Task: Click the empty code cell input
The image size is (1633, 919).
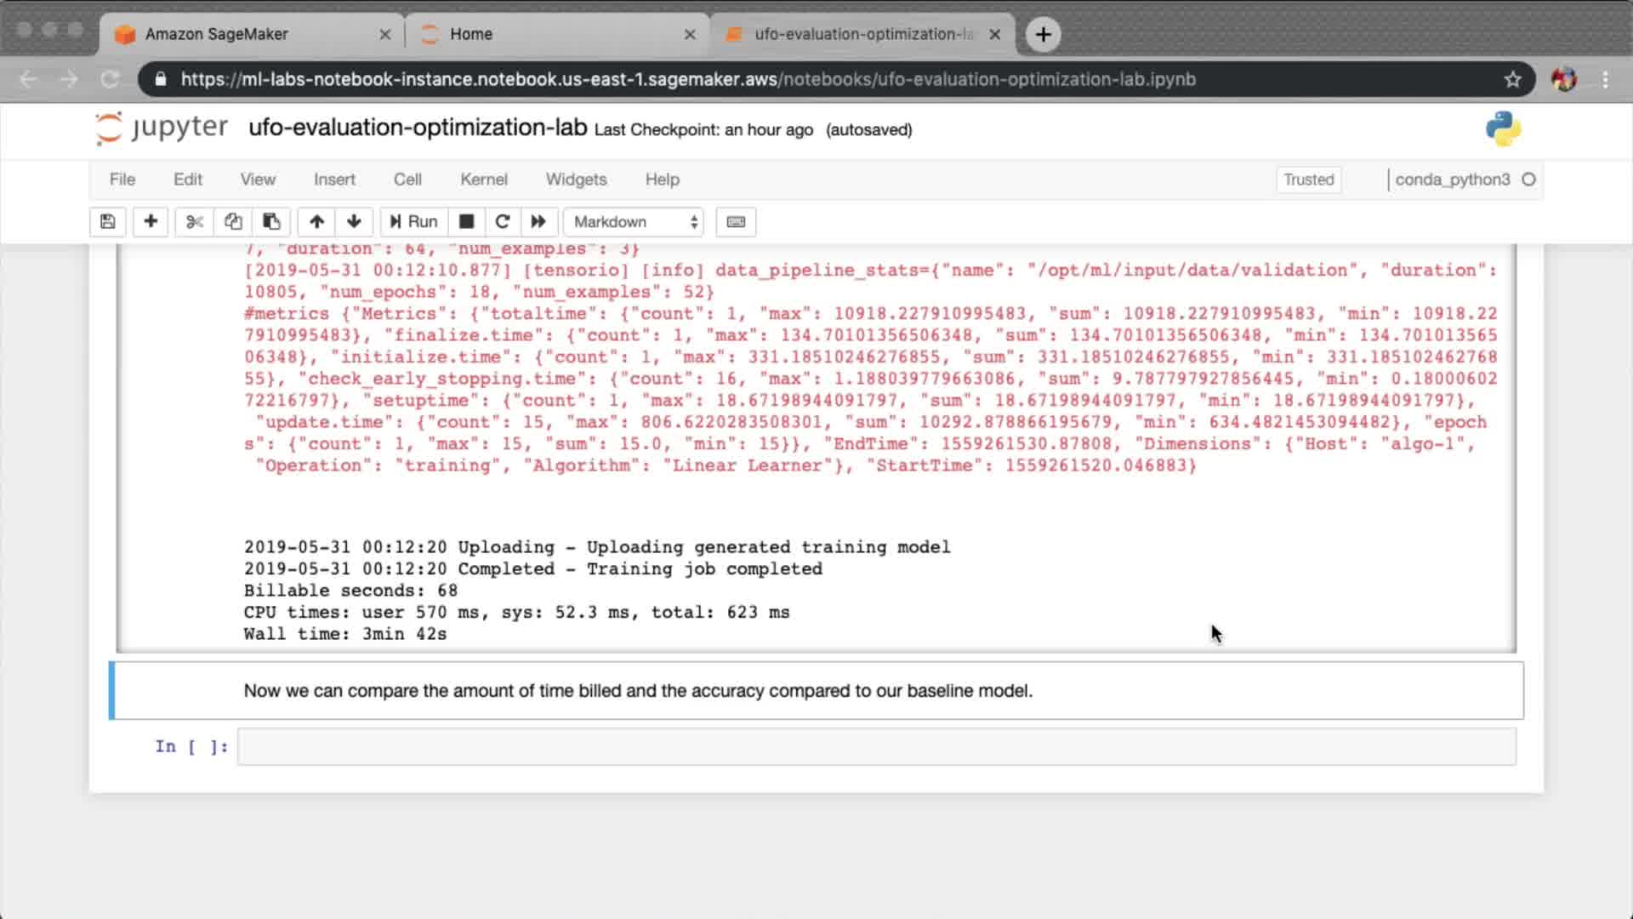Action: point(876,747)
